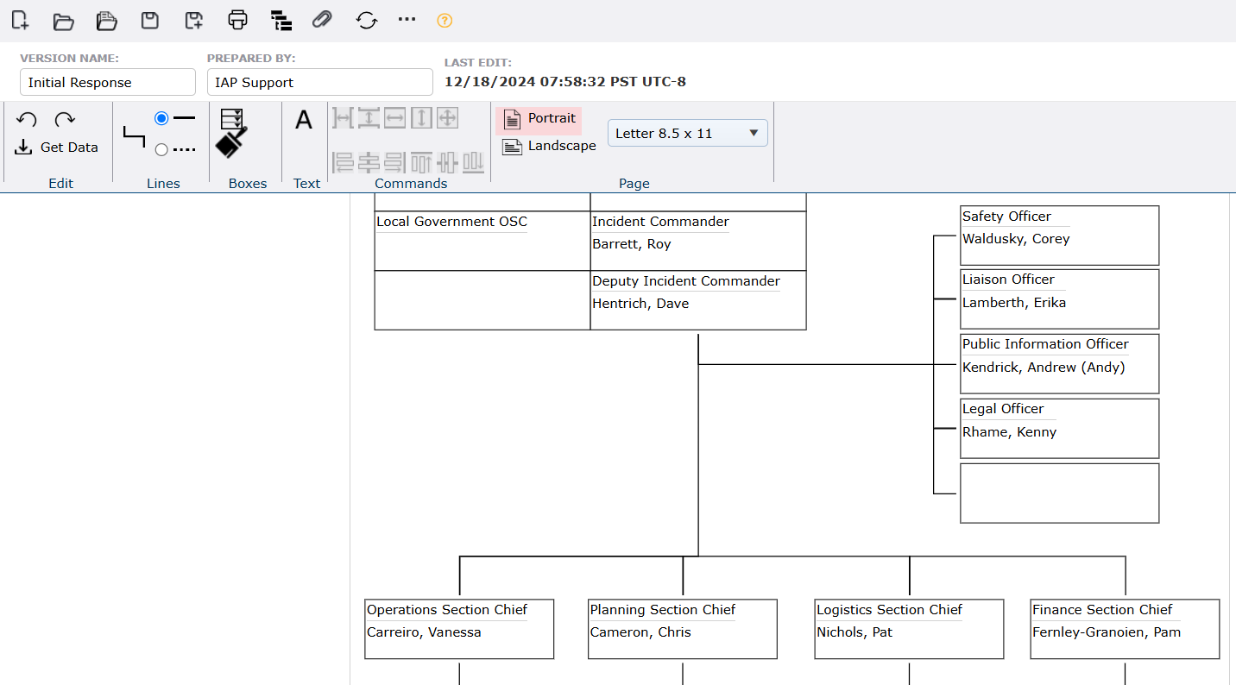
Task: Open the box style list icon
Action: (x=231, y=118)
